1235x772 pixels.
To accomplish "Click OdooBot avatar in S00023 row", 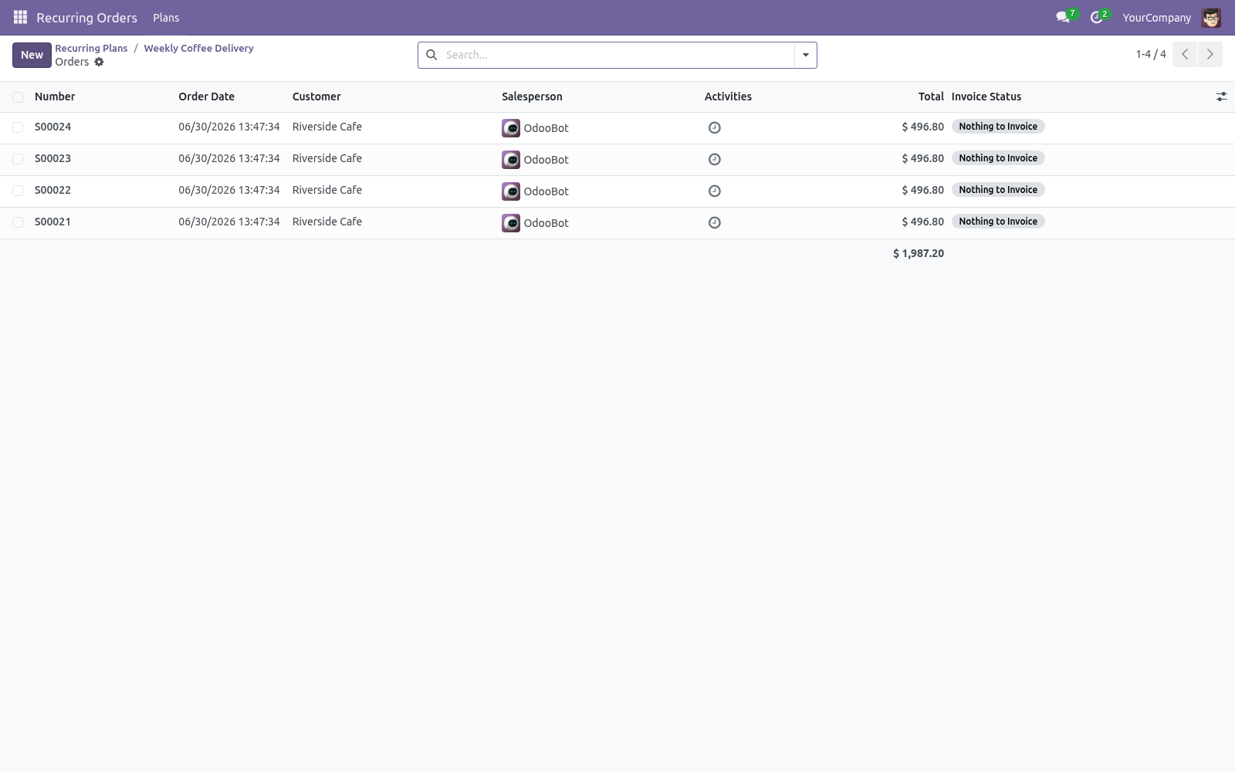I will pyautogui.click(x=511, y=159).
